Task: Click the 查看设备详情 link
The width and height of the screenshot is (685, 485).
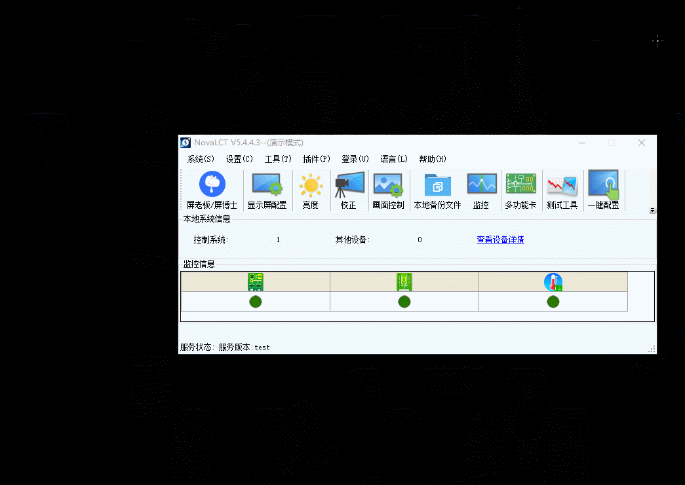Action: coord(500,240)
